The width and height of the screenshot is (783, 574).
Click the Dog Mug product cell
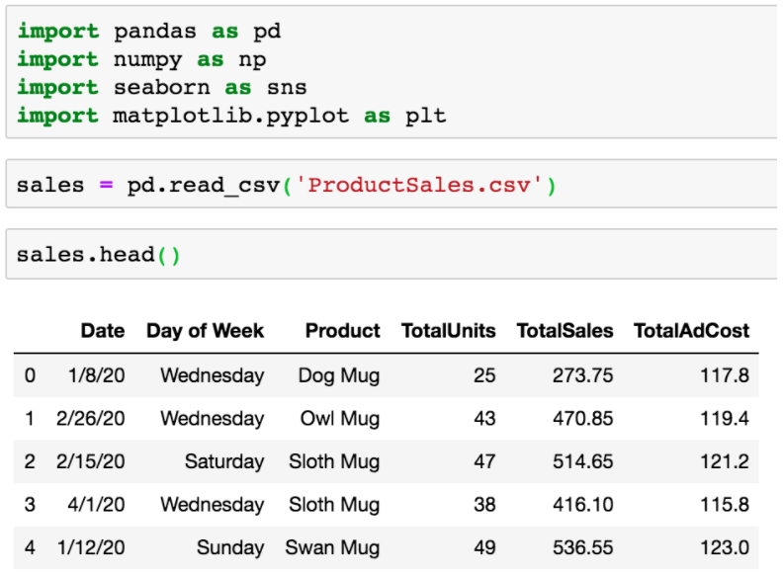(339, 375)
